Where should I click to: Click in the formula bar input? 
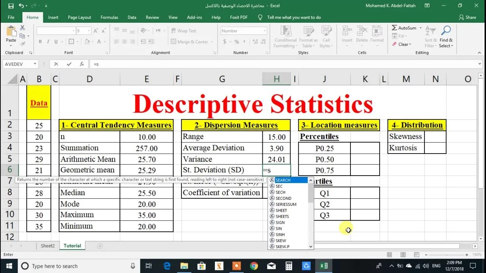(x=283, y=64)
